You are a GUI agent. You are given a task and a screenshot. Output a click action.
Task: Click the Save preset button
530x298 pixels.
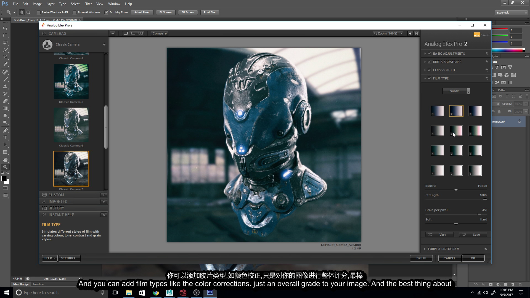click(x=473, y=235)
